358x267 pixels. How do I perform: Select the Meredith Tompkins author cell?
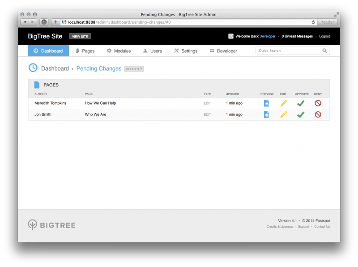pyautogui.click(x=50, y=103)
